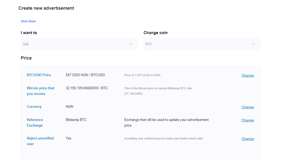Click the Reject unverified user label

40,141
